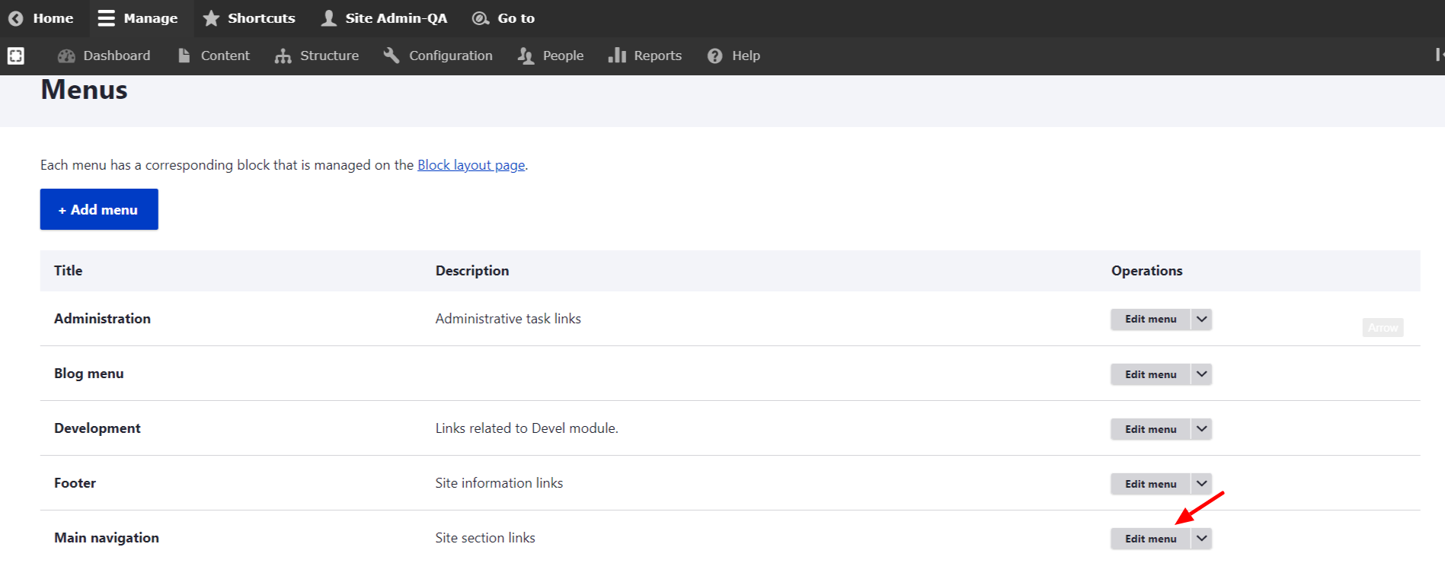The height and width of the screenshot is (563, 1445).
Task: Open the Structure menu item
Action: click(x=317, y=56)
